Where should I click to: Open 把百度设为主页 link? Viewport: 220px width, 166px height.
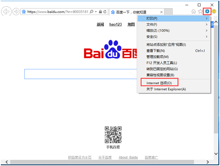pos(80,157)
